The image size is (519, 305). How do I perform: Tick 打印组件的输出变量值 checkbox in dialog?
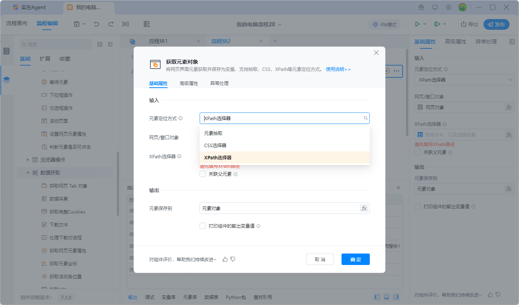203,226
